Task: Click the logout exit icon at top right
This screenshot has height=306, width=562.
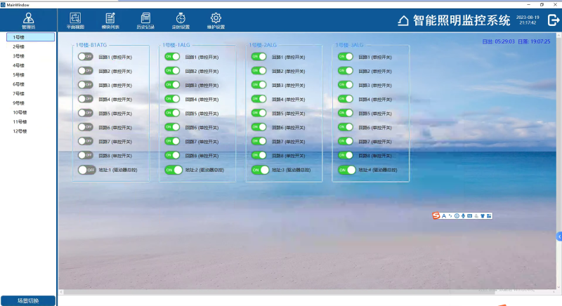Action: [x=553, y=20]
